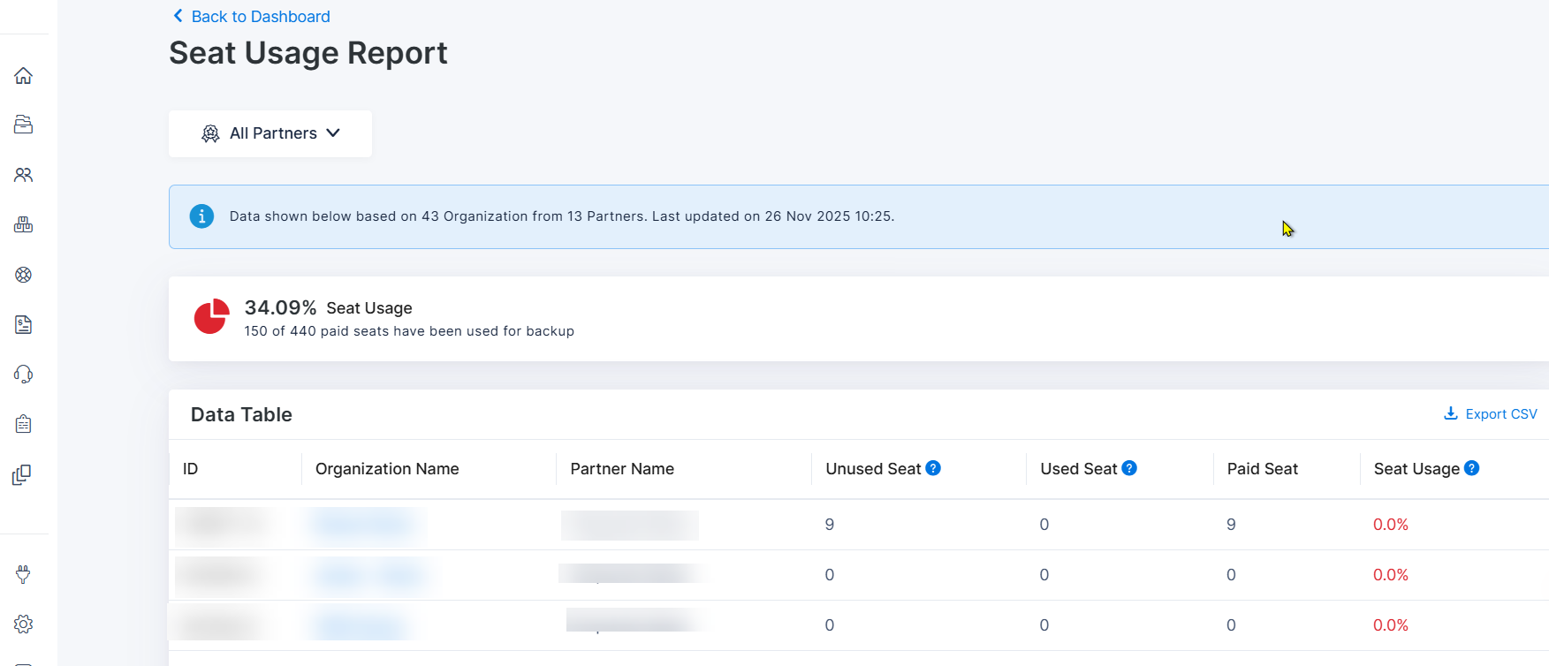Click the Seat Usage Report title
Image resolution: width=1549 pixels, height=666 pixels.
(308, 53)
